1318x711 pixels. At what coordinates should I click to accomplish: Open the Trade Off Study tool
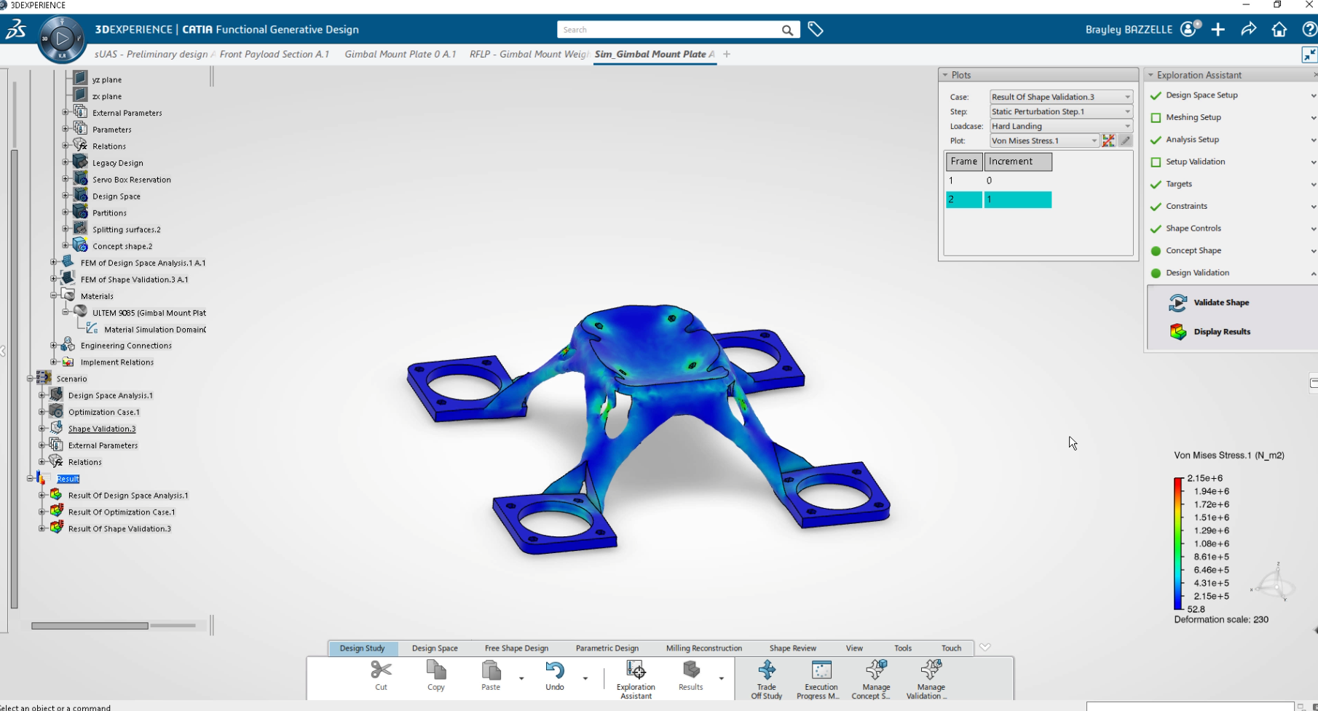coord(766,670)
